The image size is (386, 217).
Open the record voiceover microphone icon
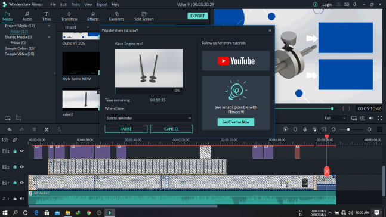pos(305,129)
